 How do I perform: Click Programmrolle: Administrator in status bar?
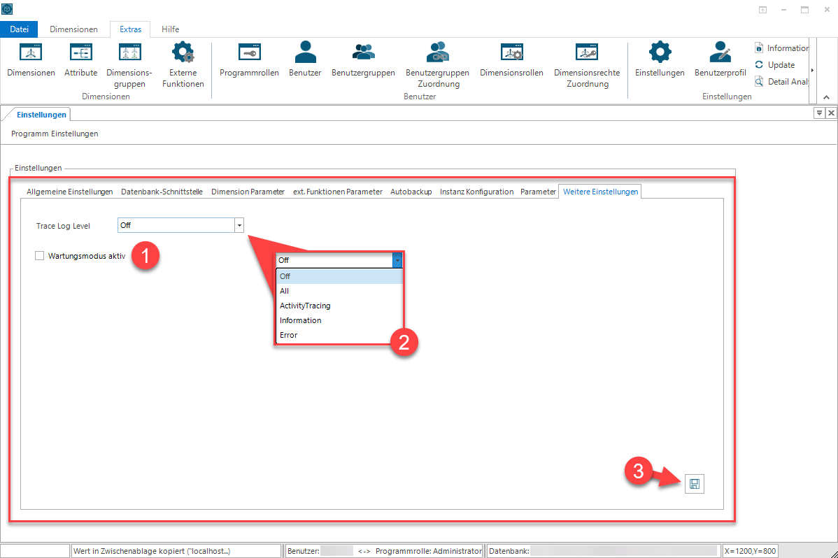coord(429,551)
